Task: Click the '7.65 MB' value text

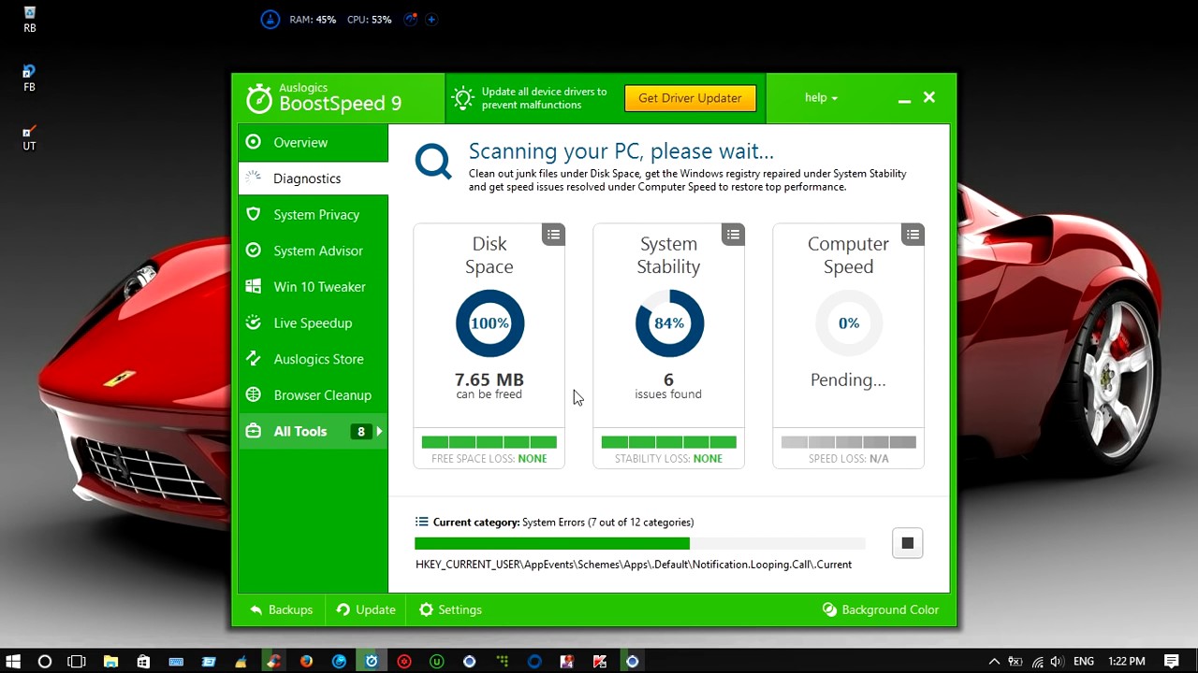Action: click(x=489, y=379)
